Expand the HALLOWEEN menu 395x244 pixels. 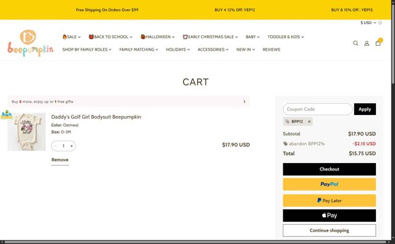(157, 37)
